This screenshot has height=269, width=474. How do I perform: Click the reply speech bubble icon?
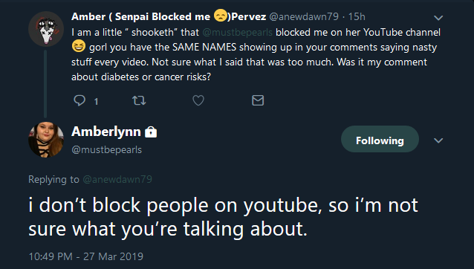[79, 100]
